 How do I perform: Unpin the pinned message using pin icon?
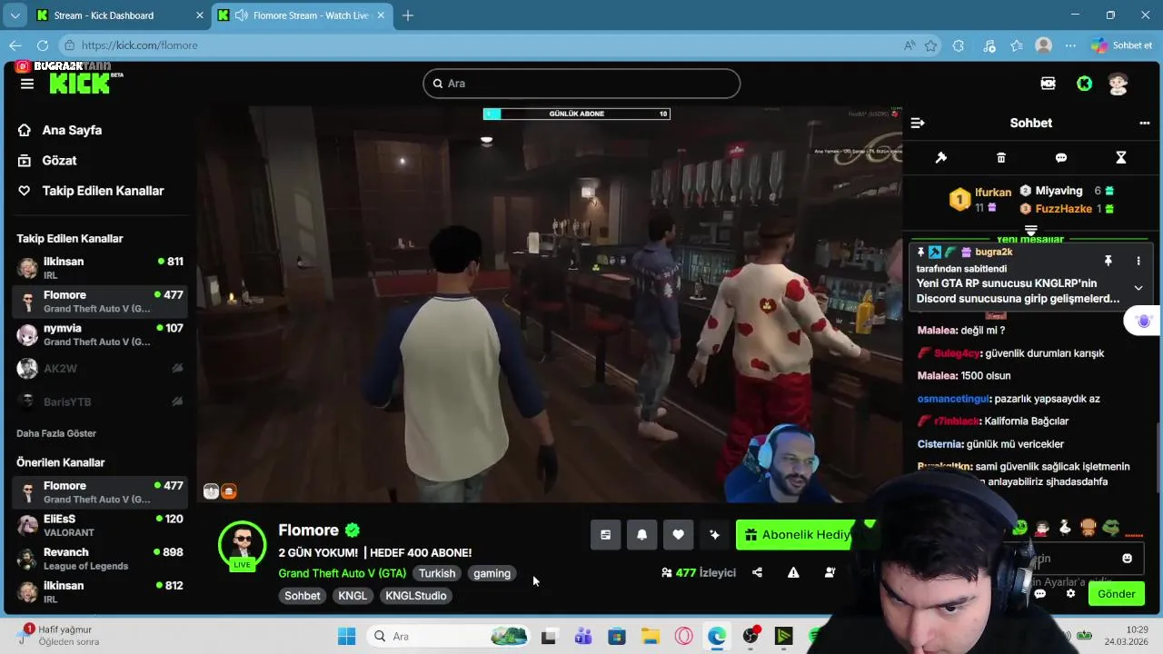coord(1108,261)
